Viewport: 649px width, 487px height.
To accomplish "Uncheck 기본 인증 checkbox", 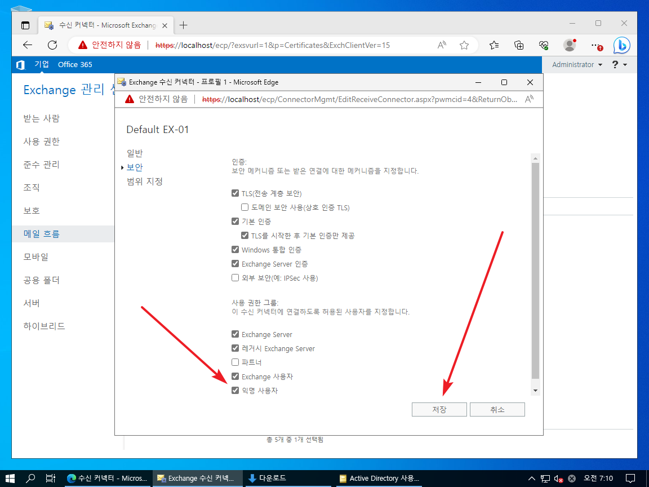I will pos(235,221).
